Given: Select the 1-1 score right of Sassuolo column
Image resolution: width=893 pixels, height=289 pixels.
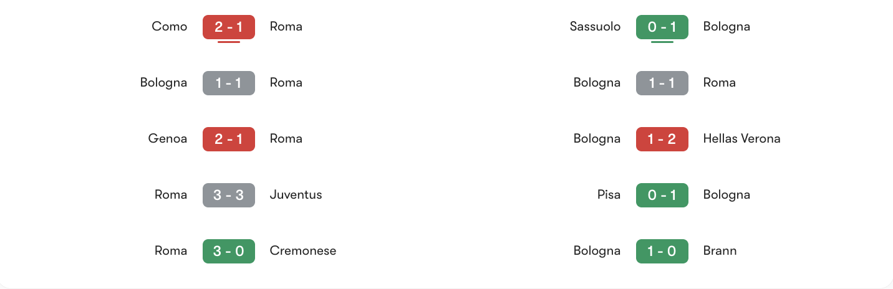Looking at the screenshot, I should 662,83.
